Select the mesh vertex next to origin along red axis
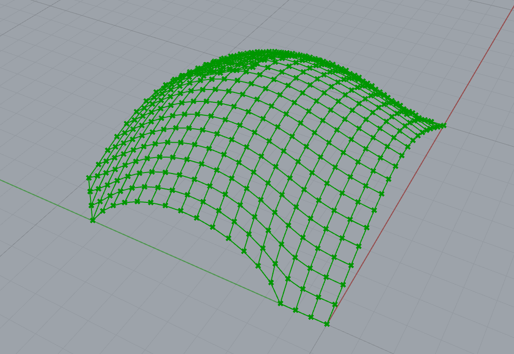 pos(335,304)
